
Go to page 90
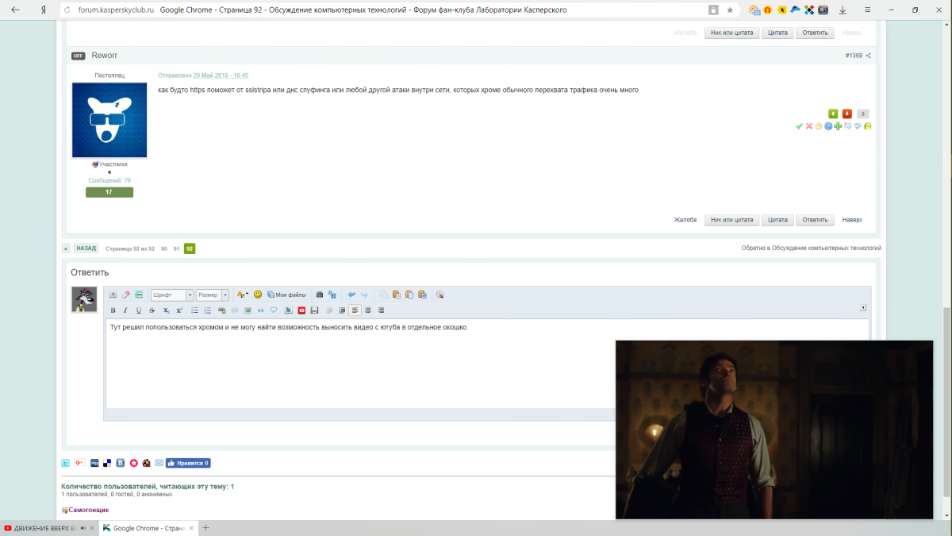pyautogui.click(x=163, y=249)
